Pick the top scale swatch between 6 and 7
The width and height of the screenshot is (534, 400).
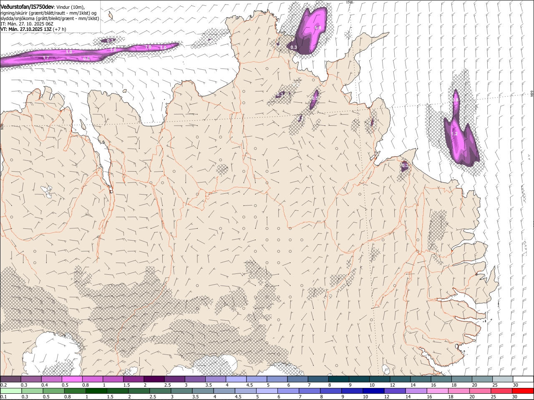(297, 379)
